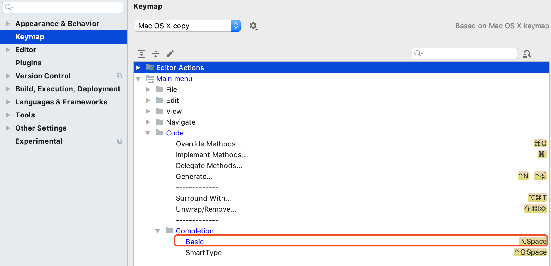Expand the Other Settings section arrow
Image resolution: width=551 pixels, height=266 pixels.
pos(8,128)
